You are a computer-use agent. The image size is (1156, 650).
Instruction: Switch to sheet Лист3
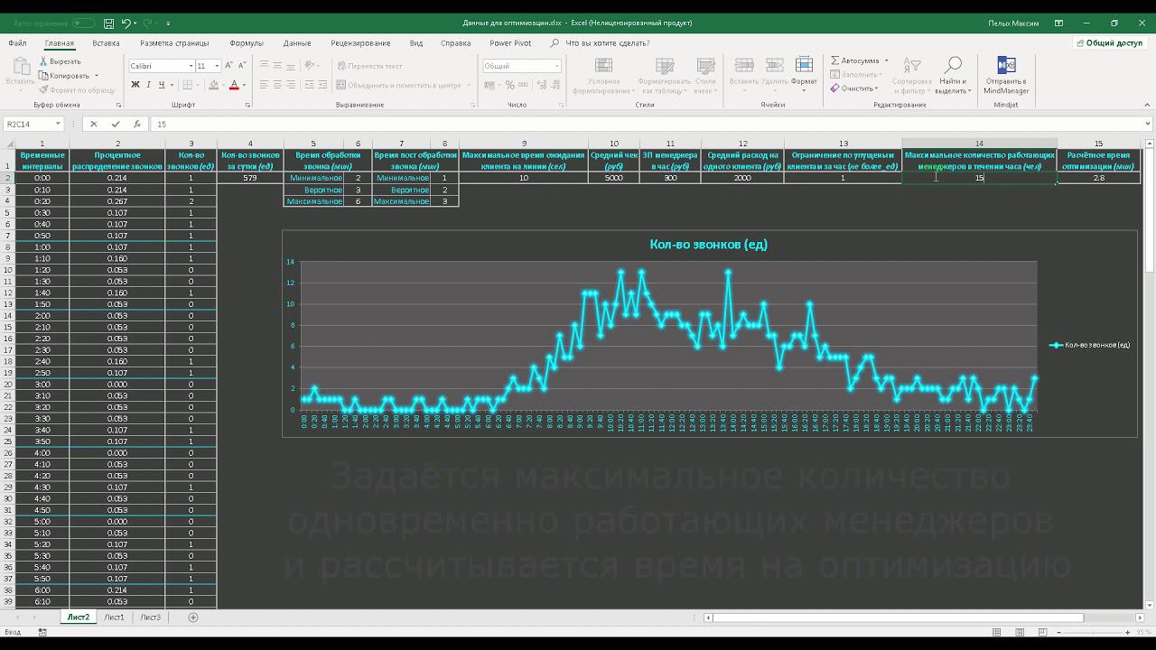click(x=150, y=617)
